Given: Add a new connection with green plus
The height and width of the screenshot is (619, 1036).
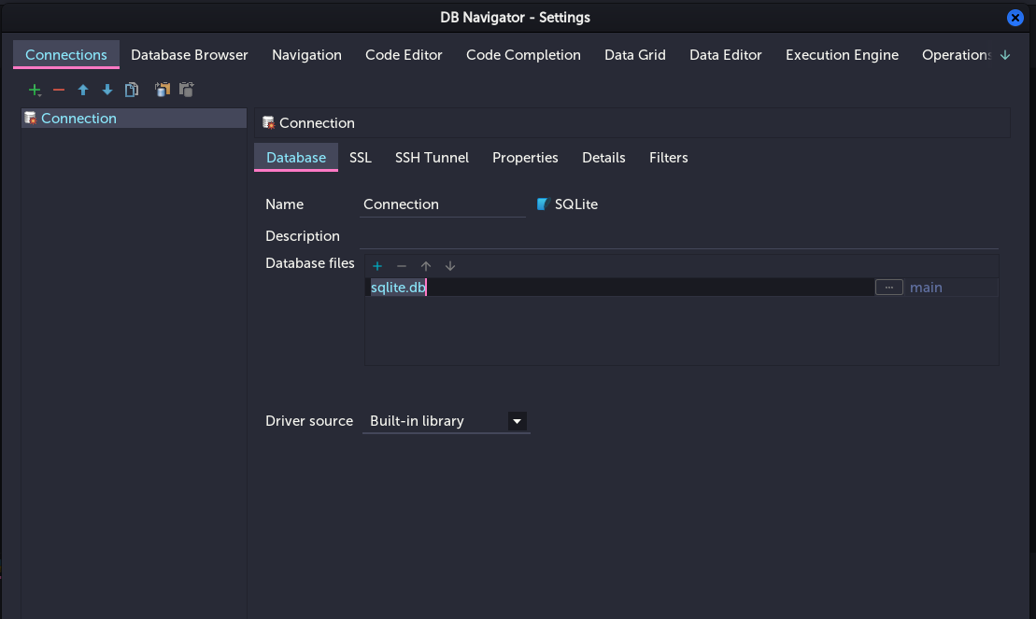Looking at the screenshot, I should 35,90.
